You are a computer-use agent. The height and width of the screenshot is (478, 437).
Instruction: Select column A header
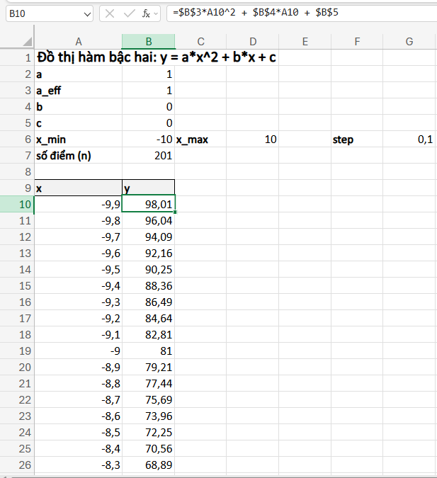(x=79, y=42)
